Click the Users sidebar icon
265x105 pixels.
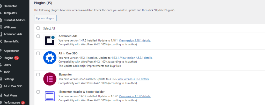click(x=1, y=65)
